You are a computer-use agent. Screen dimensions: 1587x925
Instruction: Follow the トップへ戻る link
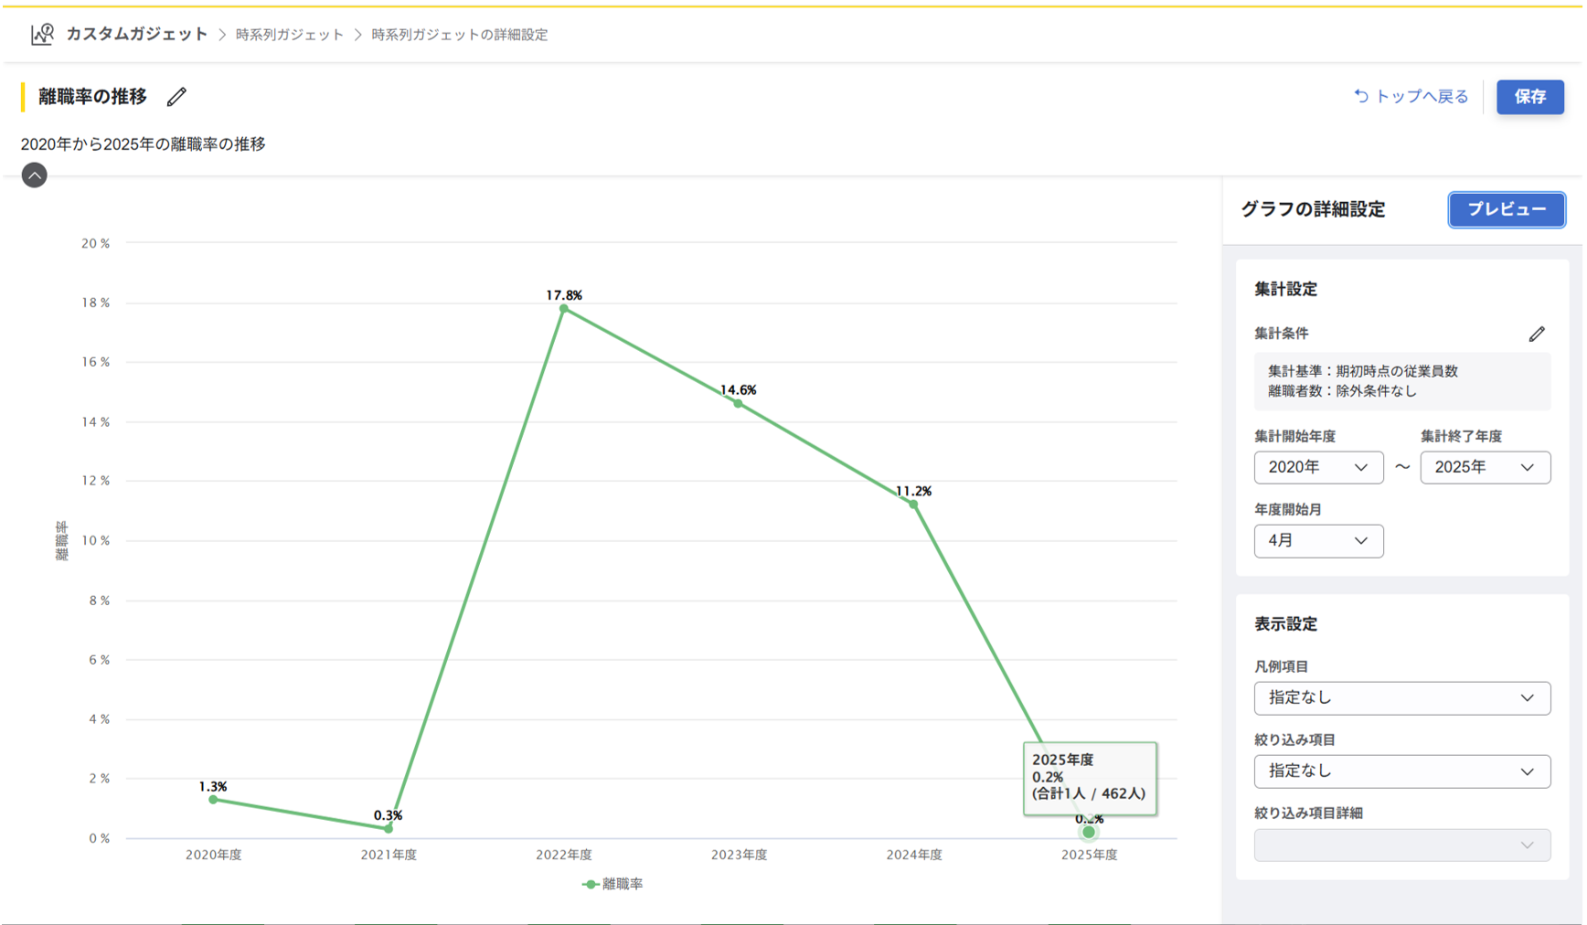coord(1421,97)
